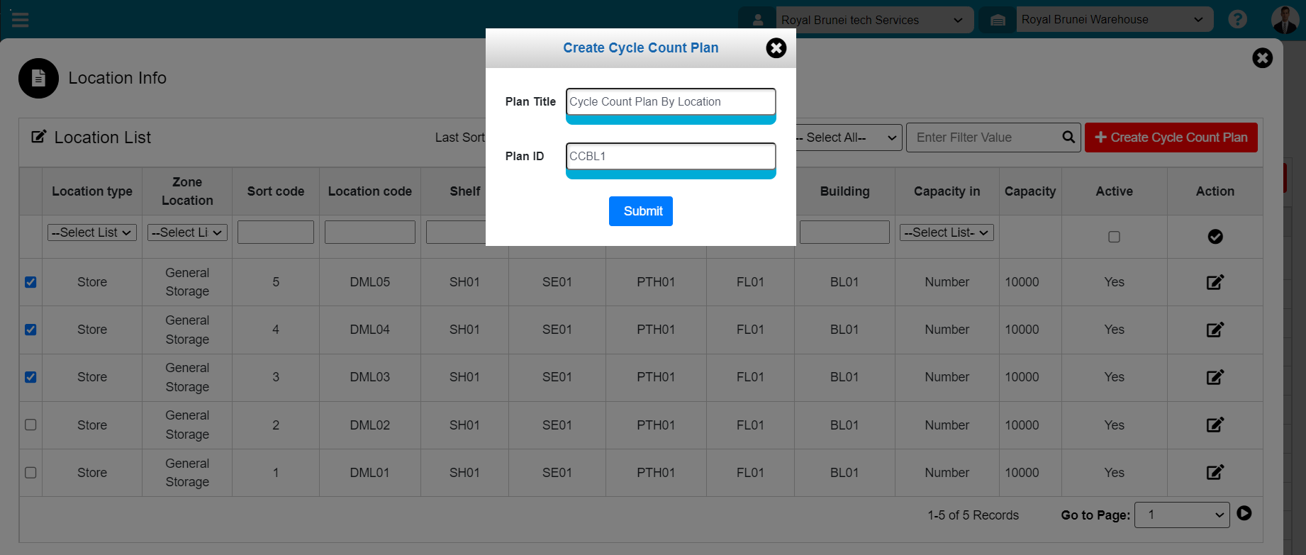Open Location type filter select list

point(92,232)
